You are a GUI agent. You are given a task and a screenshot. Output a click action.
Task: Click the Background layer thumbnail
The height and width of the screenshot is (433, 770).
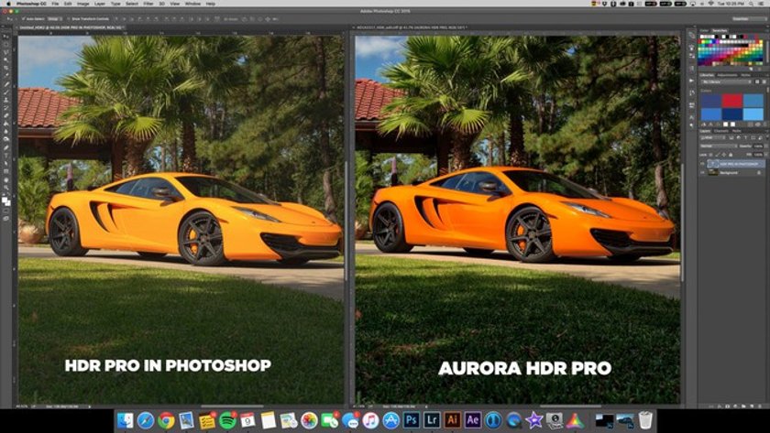pyautogui.click(x=713, y=173)
